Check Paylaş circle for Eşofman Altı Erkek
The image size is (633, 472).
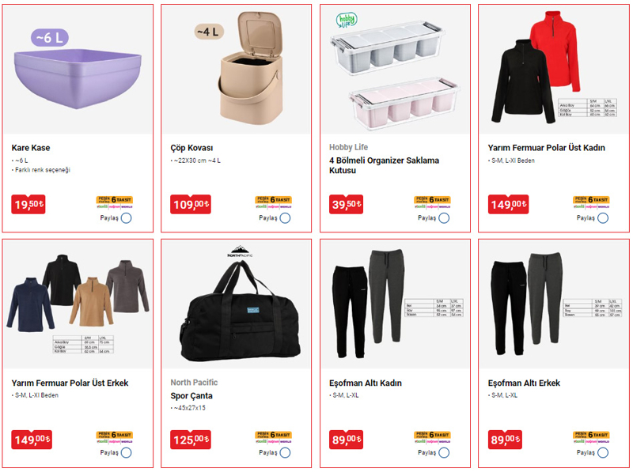603,453
